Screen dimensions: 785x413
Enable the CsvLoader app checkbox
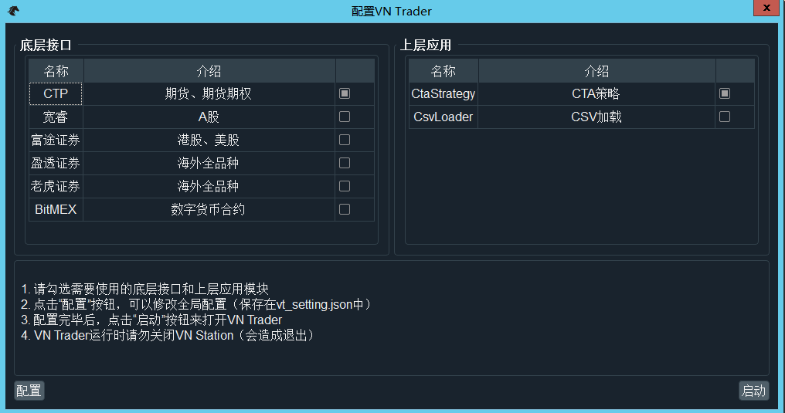point(725,117)
